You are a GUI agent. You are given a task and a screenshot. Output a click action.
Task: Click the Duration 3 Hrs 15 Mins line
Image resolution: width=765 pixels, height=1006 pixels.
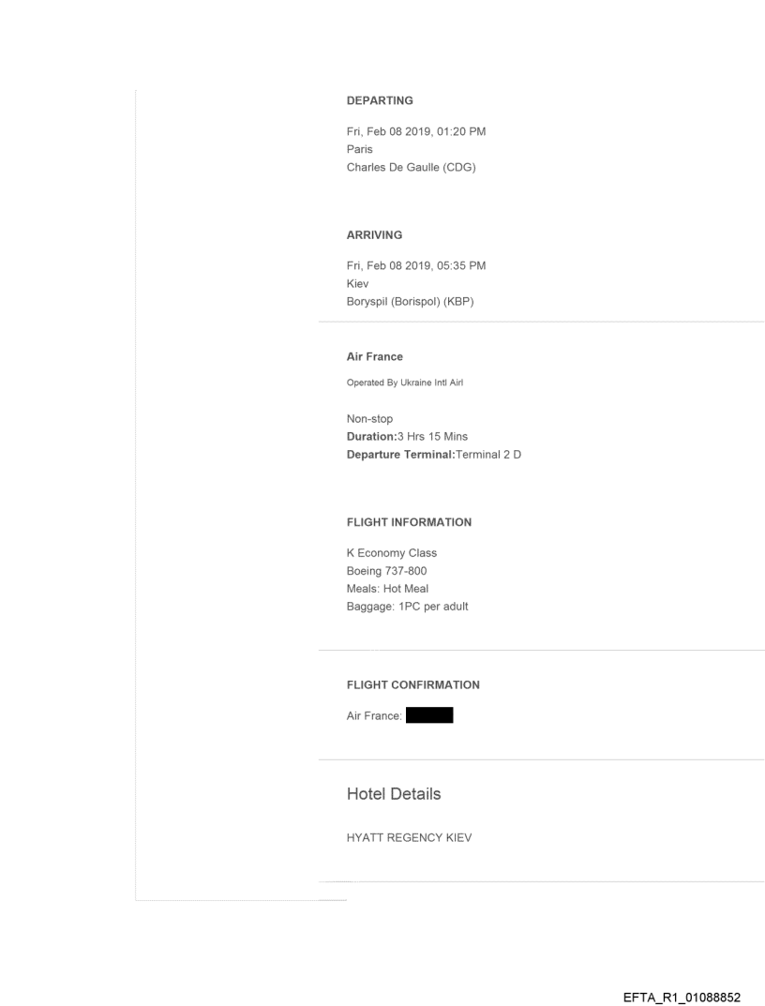[x=407, y=436]
